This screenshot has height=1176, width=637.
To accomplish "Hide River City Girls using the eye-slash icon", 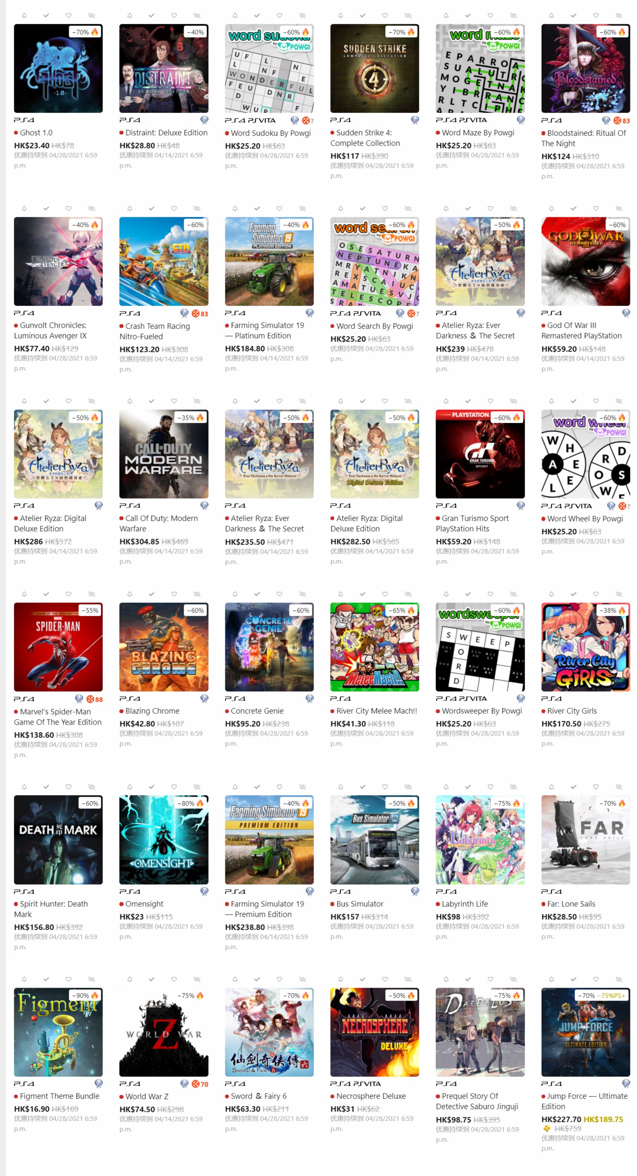I will coord(619,594).
